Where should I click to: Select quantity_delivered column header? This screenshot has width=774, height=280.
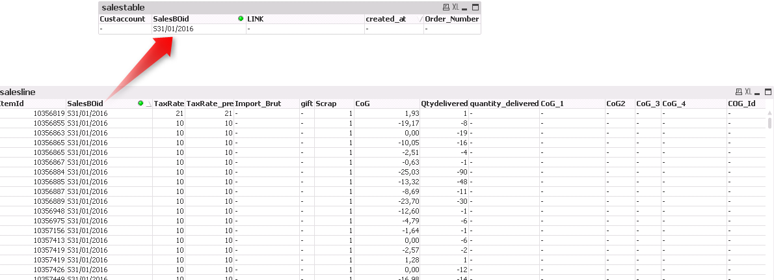coord(504,104)
